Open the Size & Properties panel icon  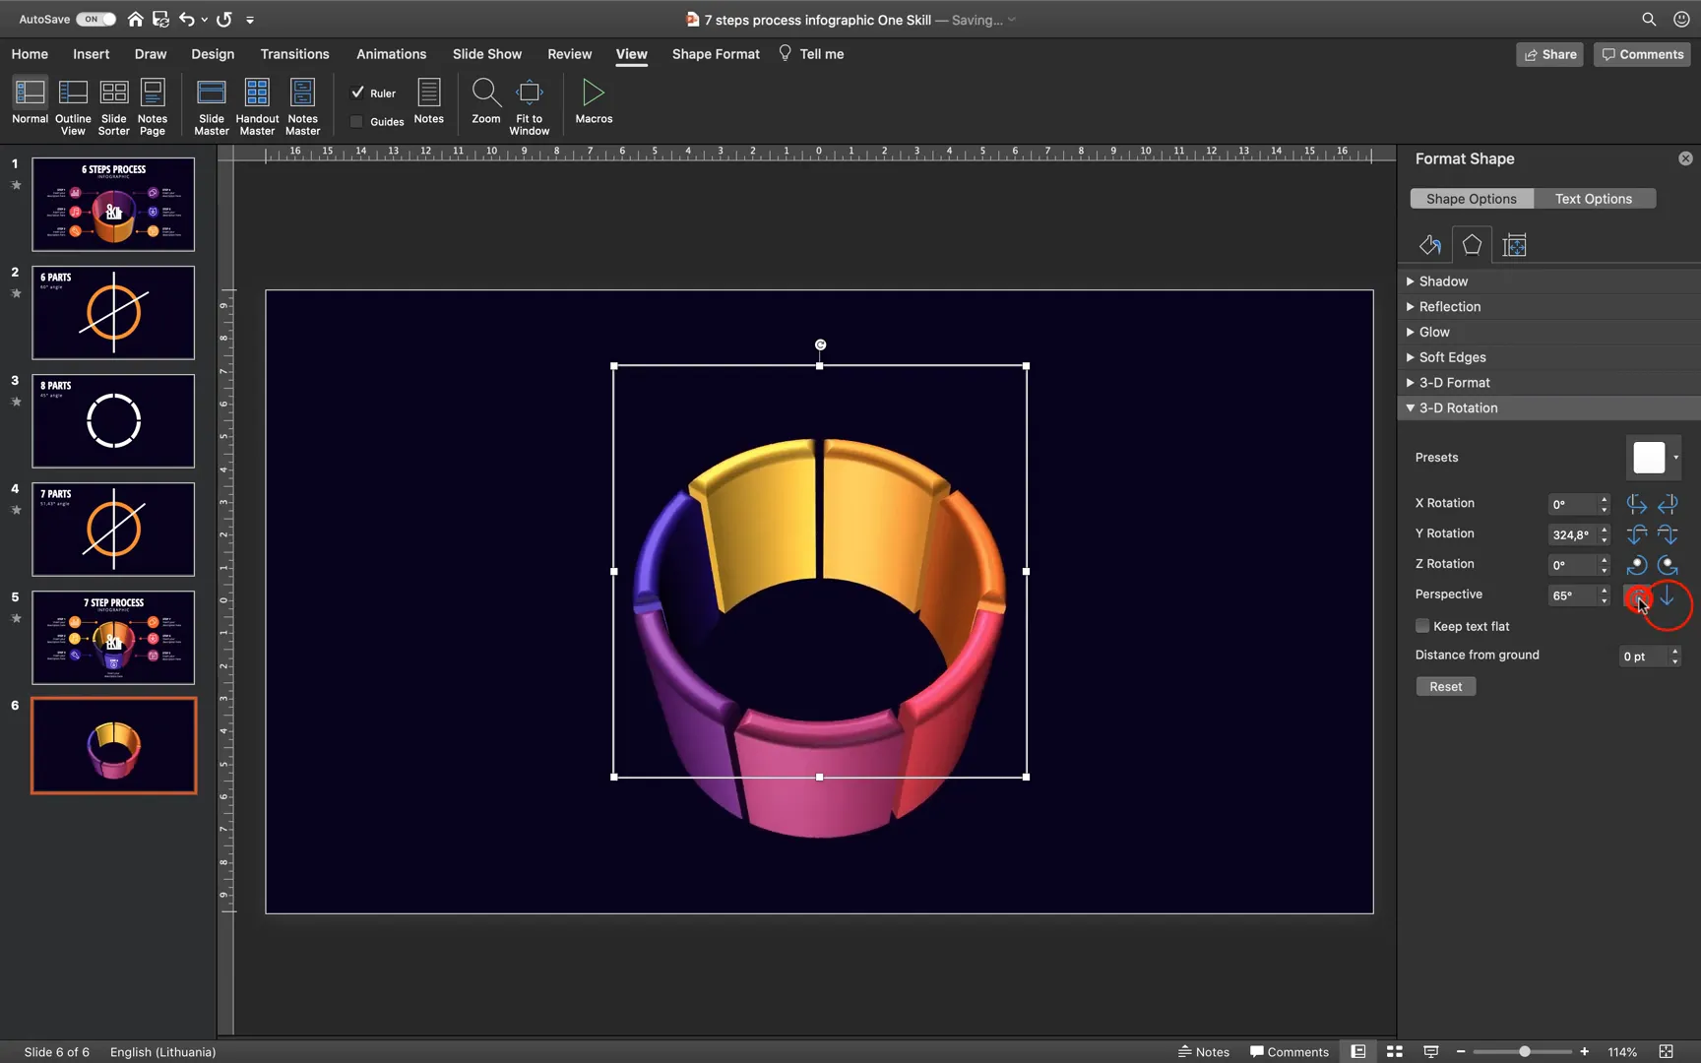(1515, 244)
